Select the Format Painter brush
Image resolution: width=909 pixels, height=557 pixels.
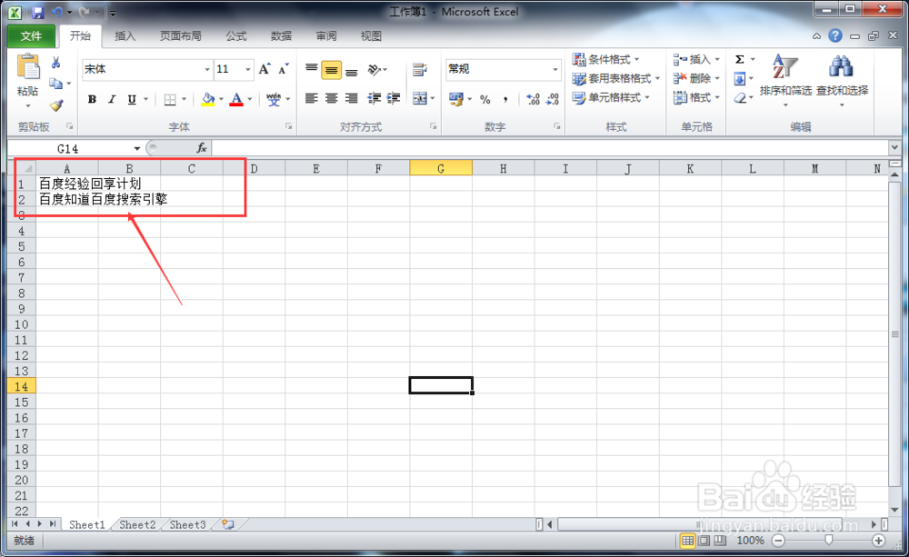click(56, 105)
